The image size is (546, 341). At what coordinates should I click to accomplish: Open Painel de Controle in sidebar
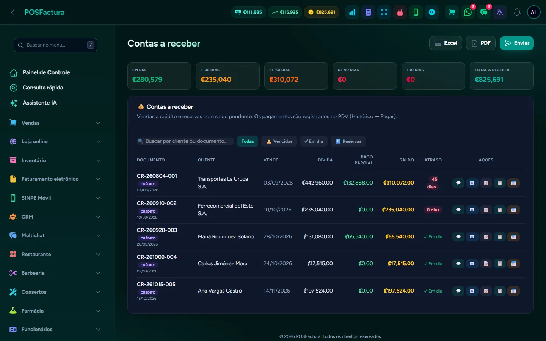(46, 72)
